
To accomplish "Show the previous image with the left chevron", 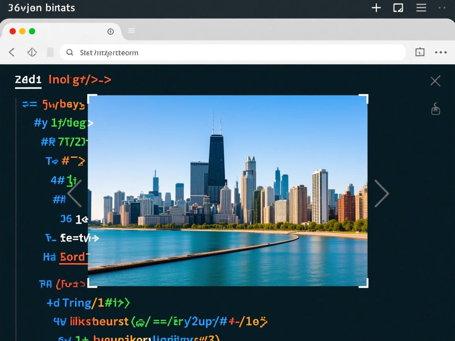I will (x=75, y=193).
